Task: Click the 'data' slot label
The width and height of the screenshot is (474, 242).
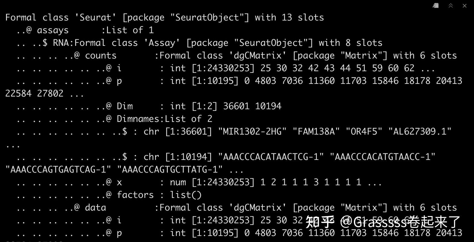Action: click(x=96, y=208)
